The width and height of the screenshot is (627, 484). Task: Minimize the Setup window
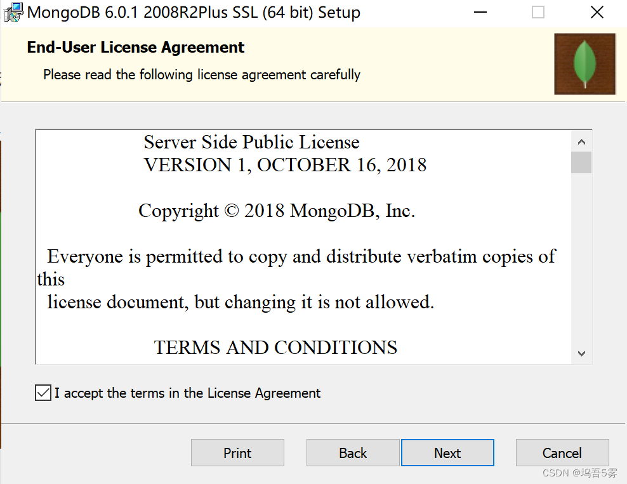point(480,13)
